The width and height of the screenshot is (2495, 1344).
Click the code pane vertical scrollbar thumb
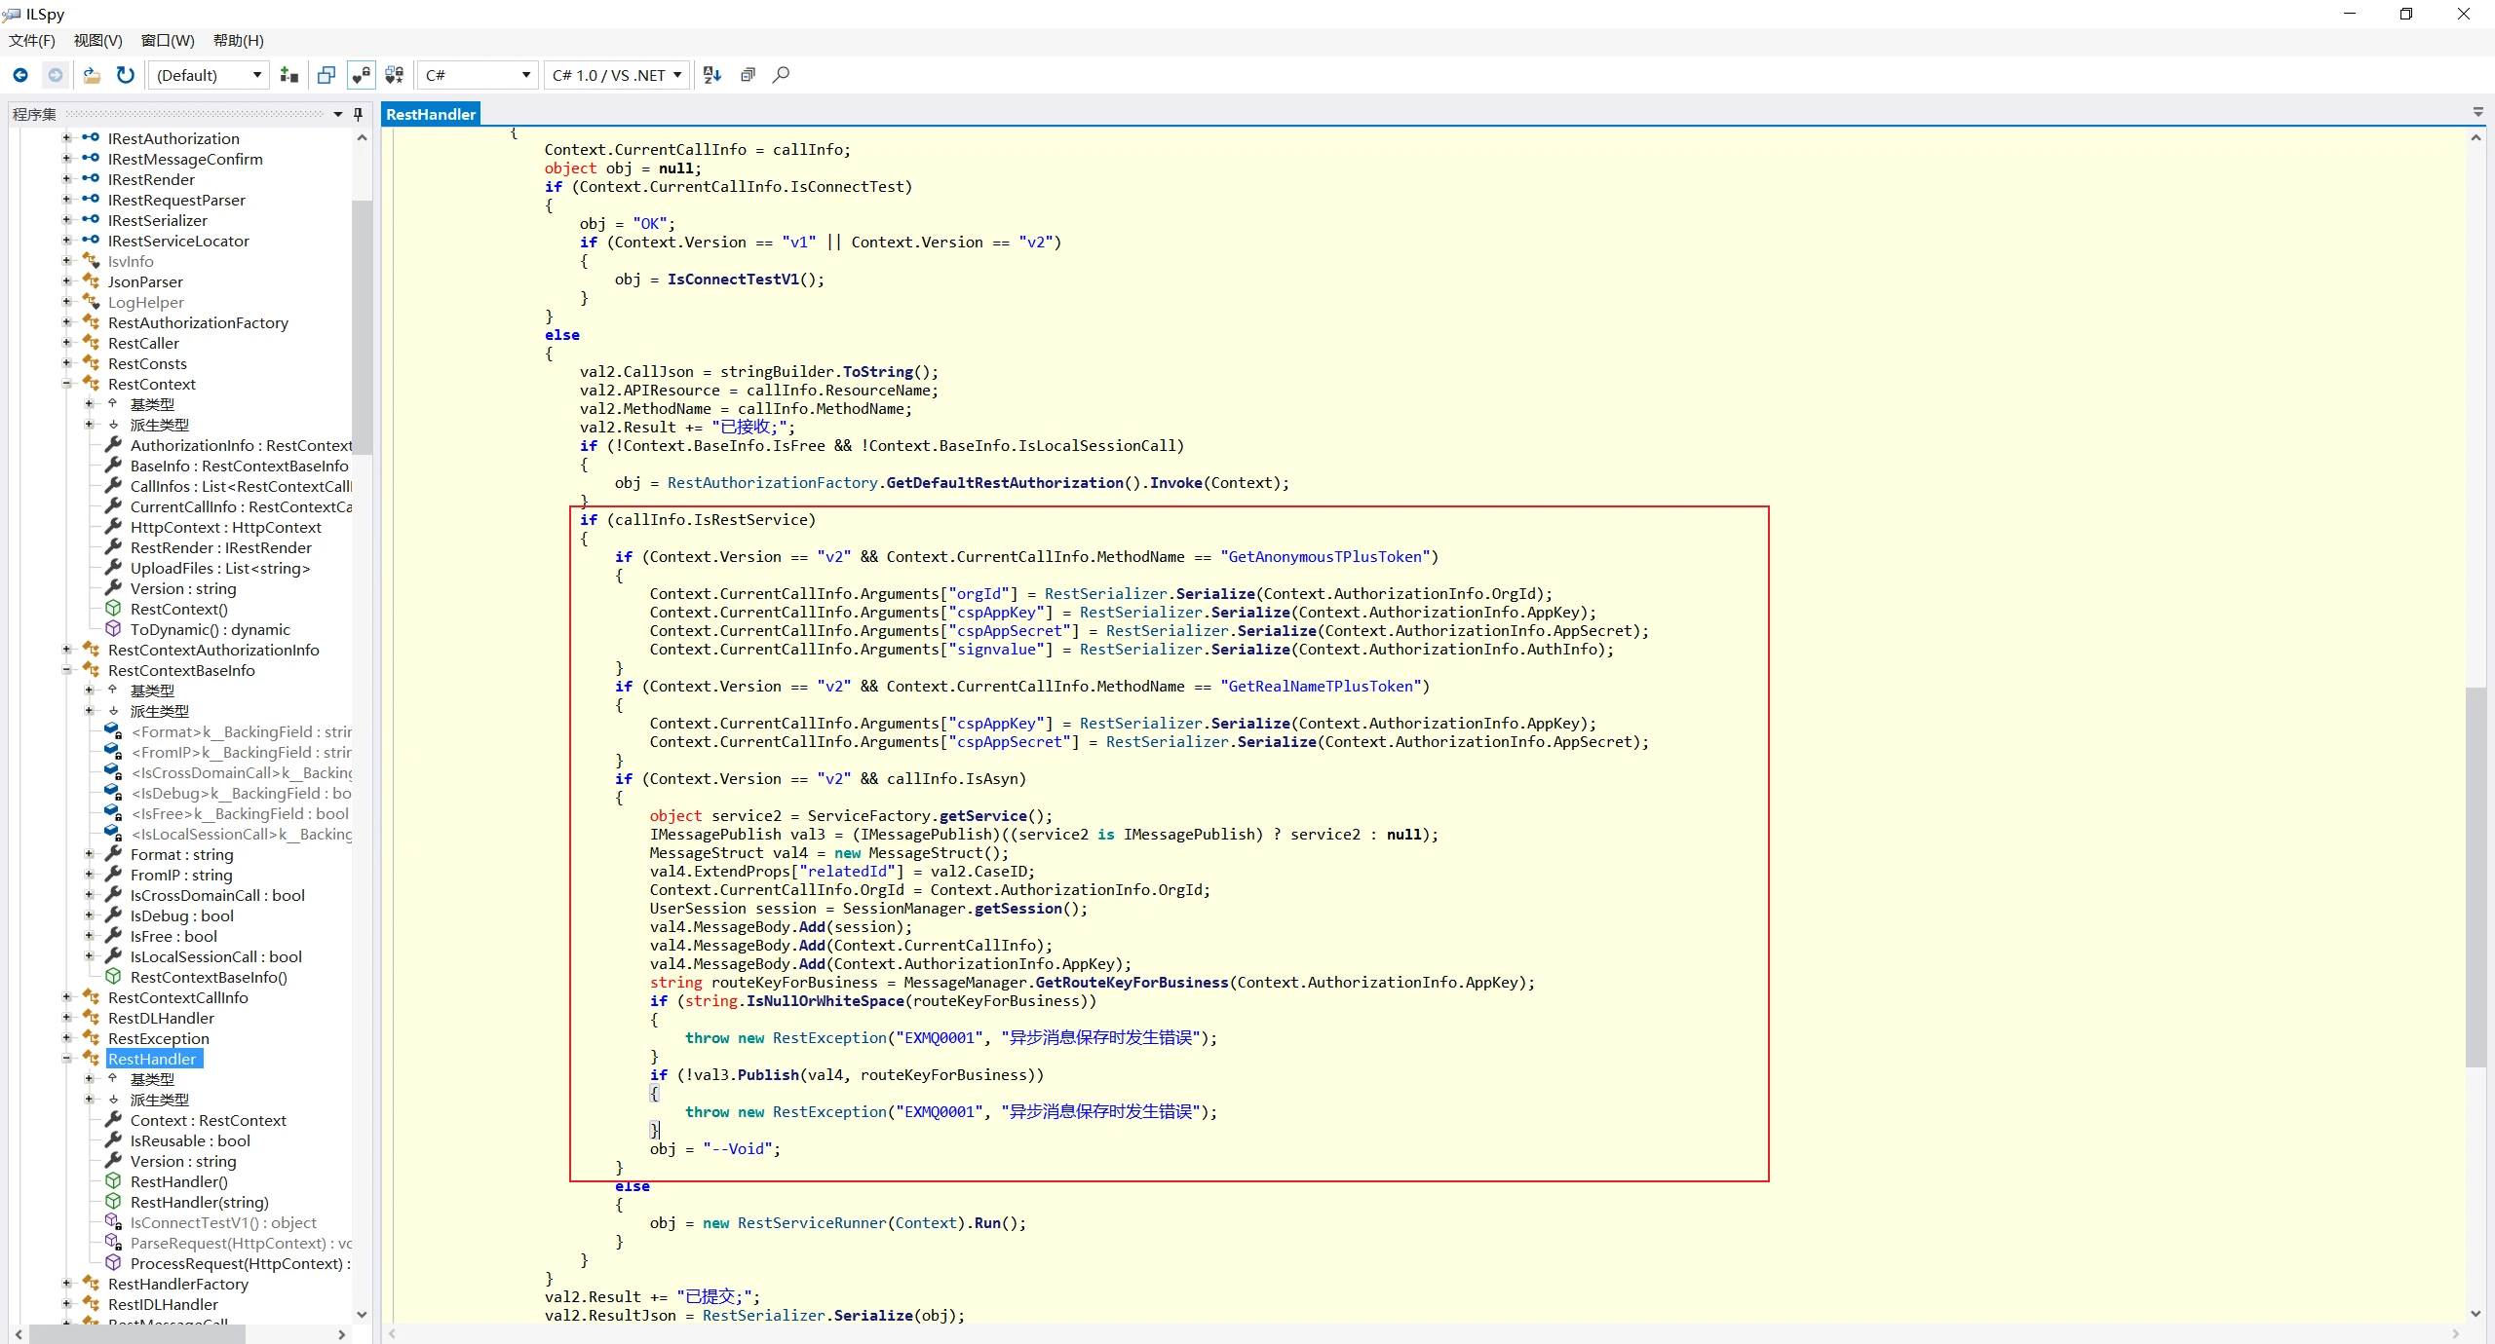coord(2476,877)
